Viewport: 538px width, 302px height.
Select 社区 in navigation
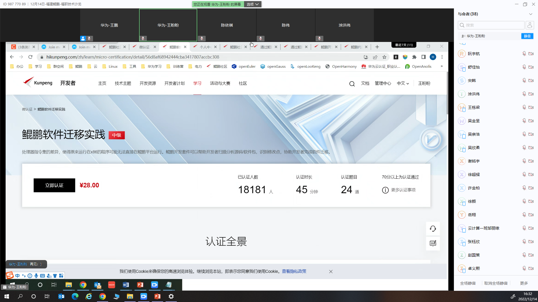(x=243, y=83)
